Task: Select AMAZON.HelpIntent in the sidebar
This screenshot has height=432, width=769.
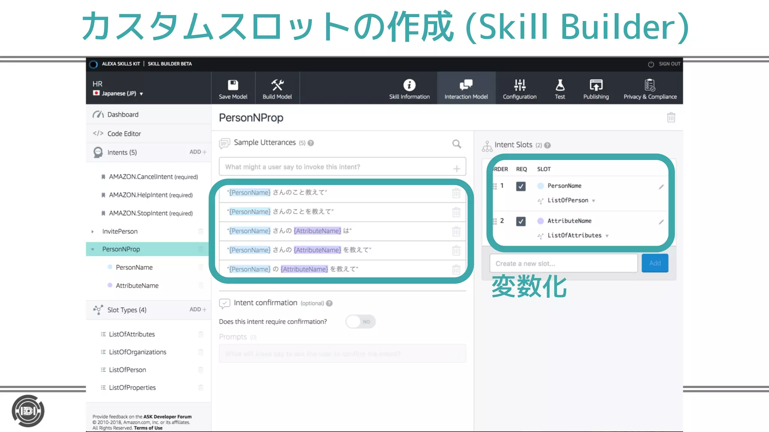Action: [151, 195]
